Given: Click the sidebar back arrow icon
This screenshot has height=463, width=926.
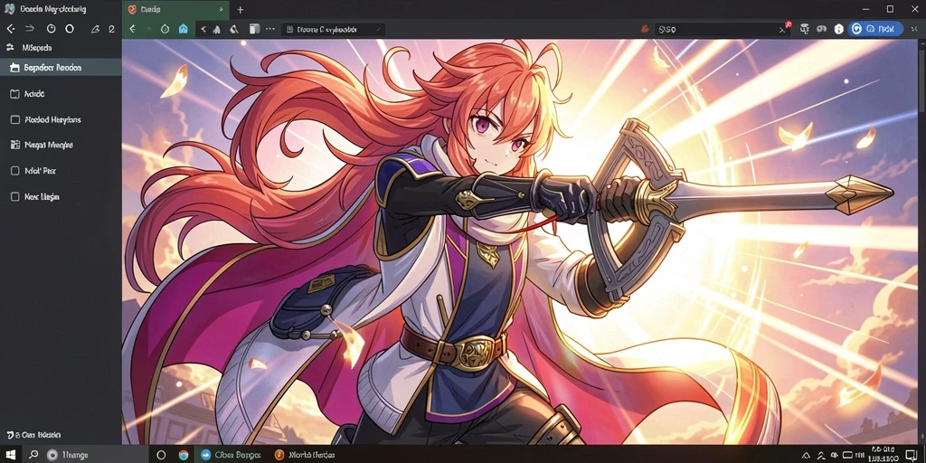Looking at the screenshot, I should pos(11,28).
